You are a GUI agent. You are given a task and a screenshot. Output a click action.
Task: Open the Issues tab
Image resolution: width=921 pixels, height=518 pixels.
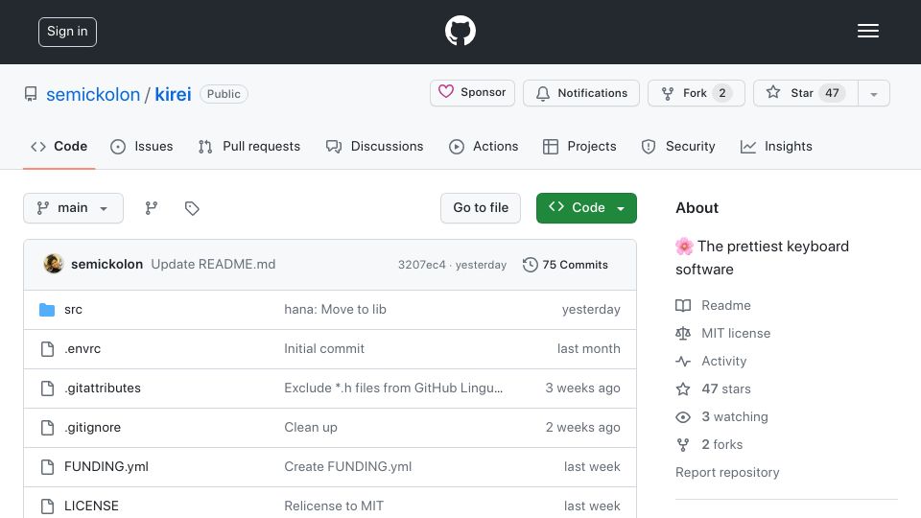(x=142, y=146)
